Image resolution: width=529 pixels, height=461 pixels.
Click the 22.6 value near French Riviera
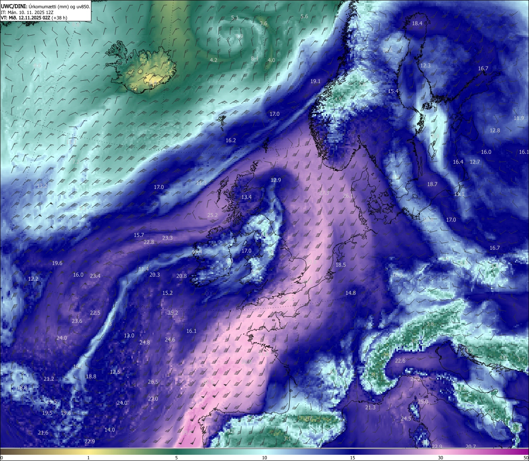400,361
